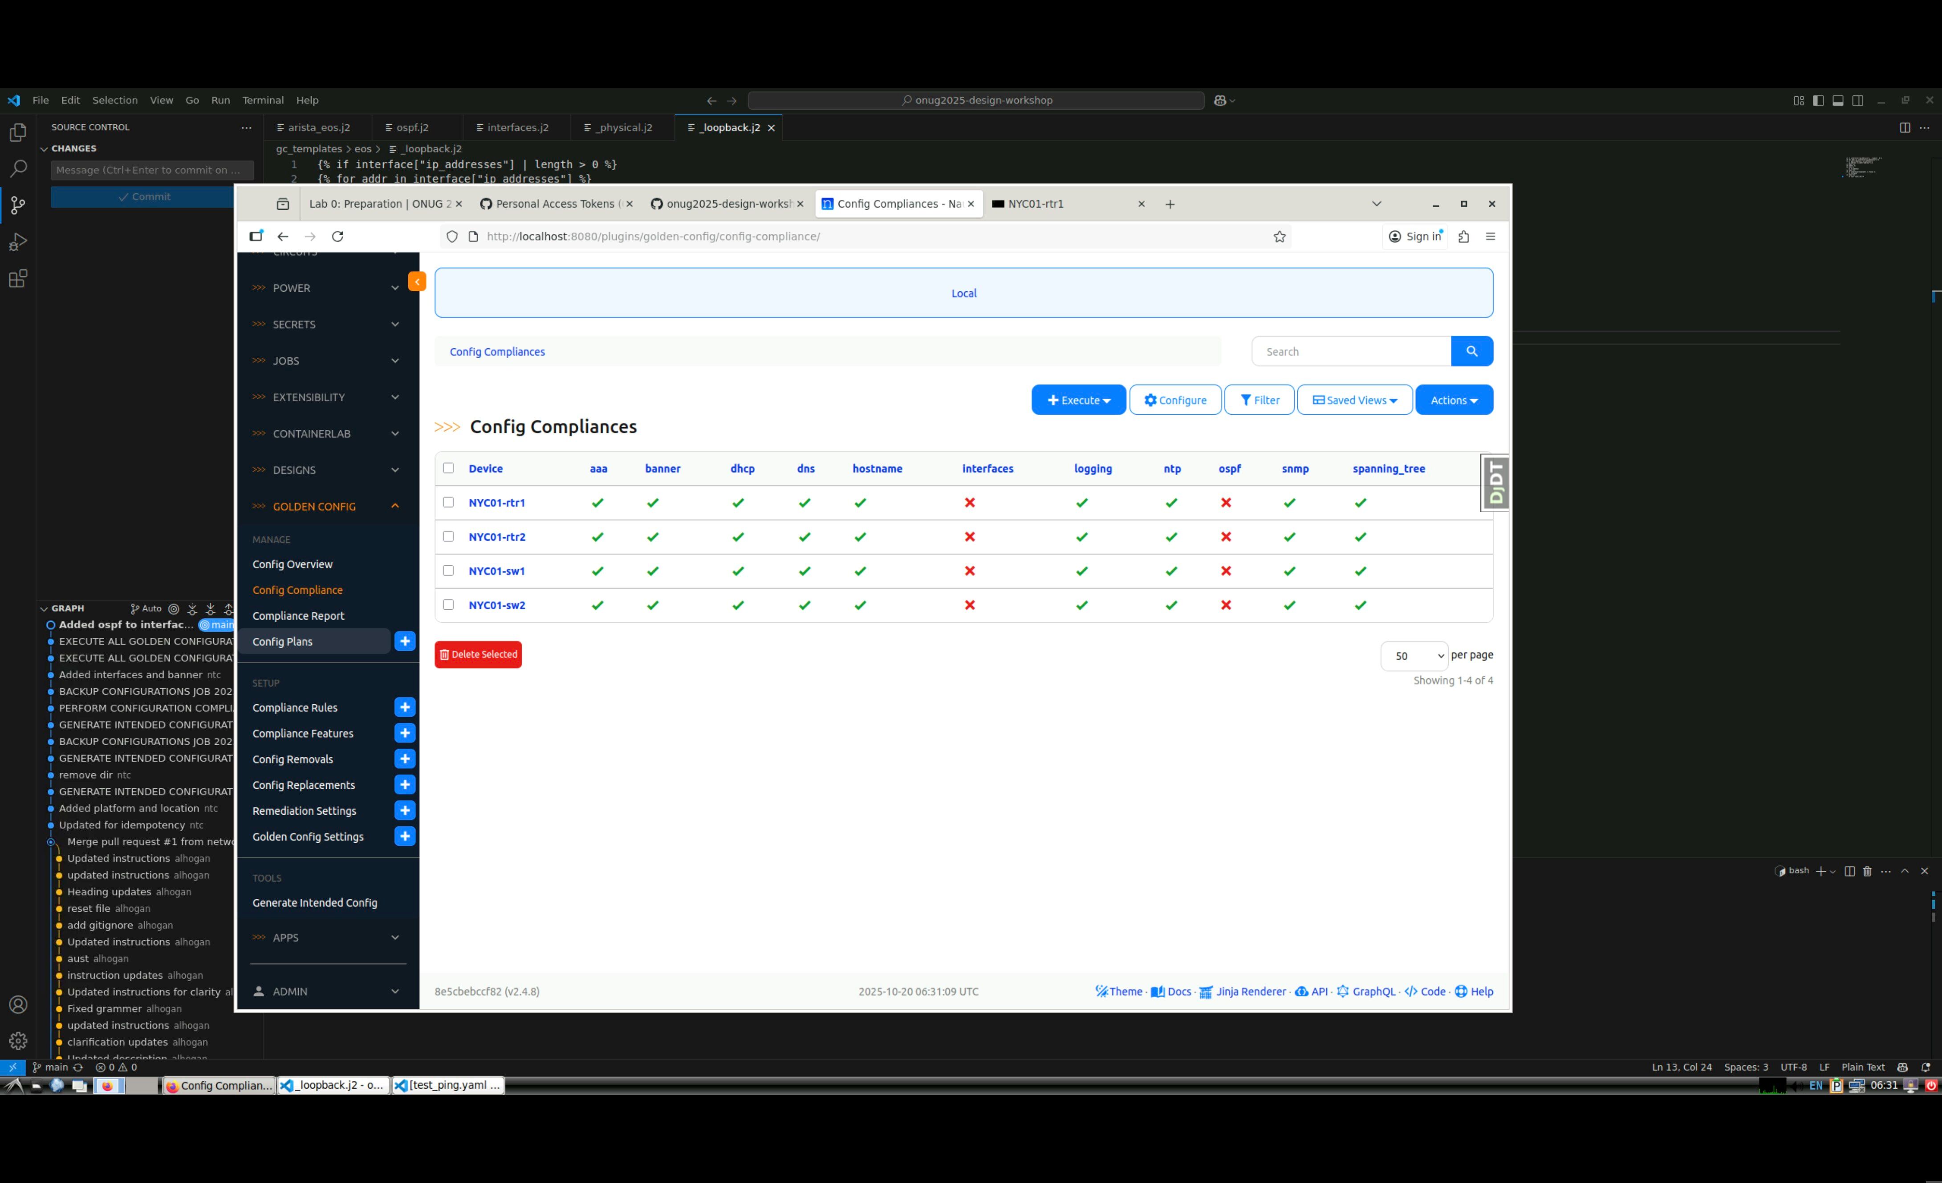Tick the NYC01-sw2 row checkbox
1942x1183 pixels.
(x=448, y=605)
